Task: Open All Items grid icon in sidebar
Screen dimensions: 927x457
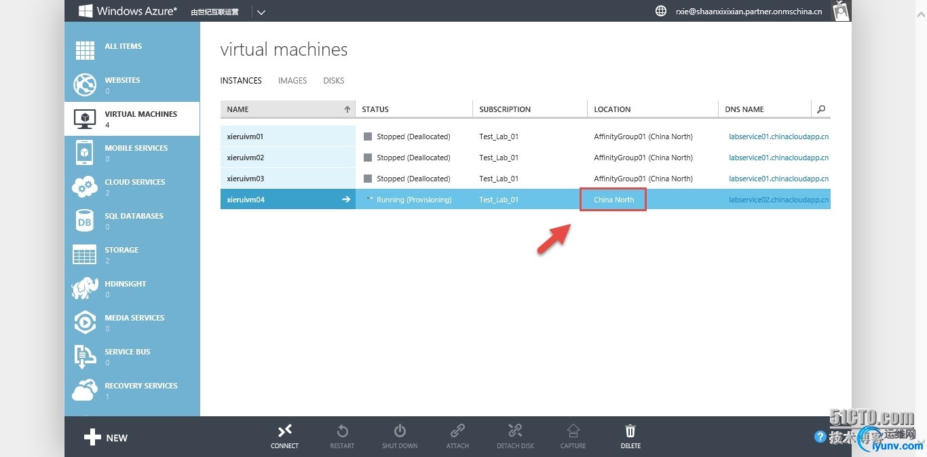Action: point(85,51)
